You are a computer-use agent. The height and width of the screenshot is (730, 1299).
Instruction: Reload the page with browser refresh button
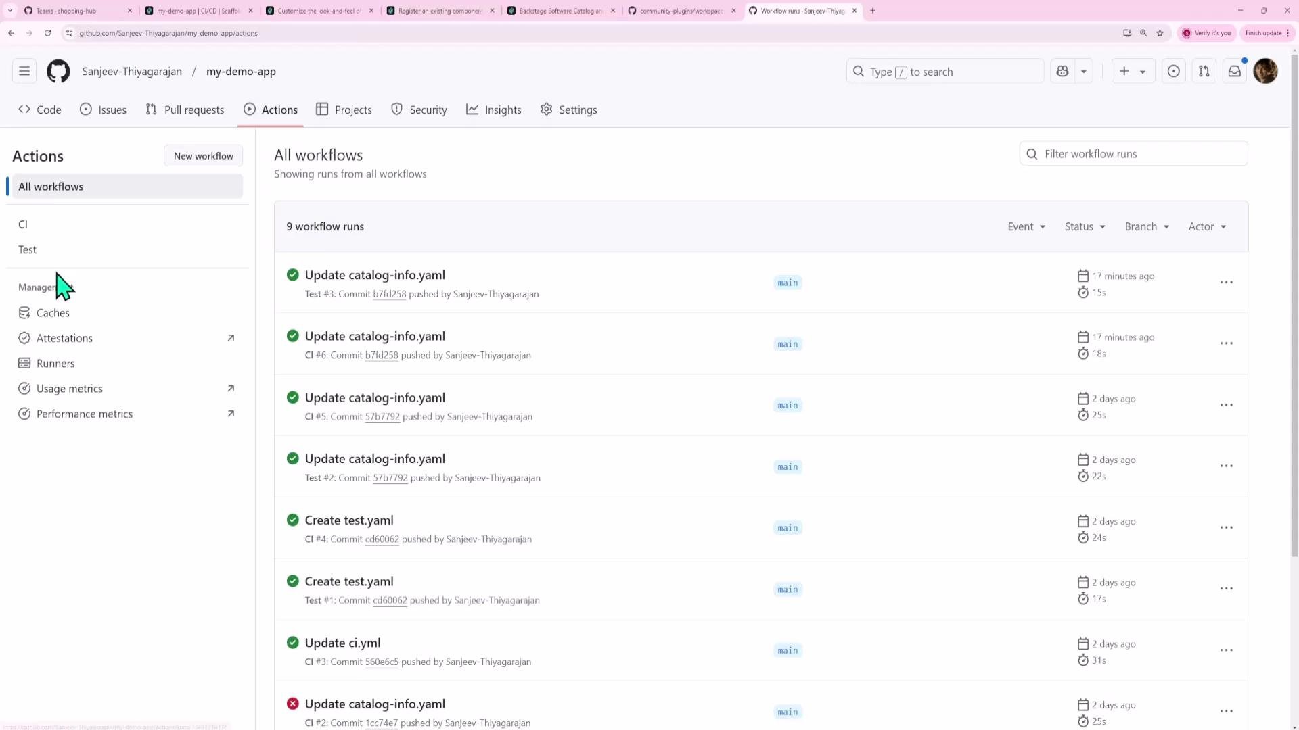(47, 33)
